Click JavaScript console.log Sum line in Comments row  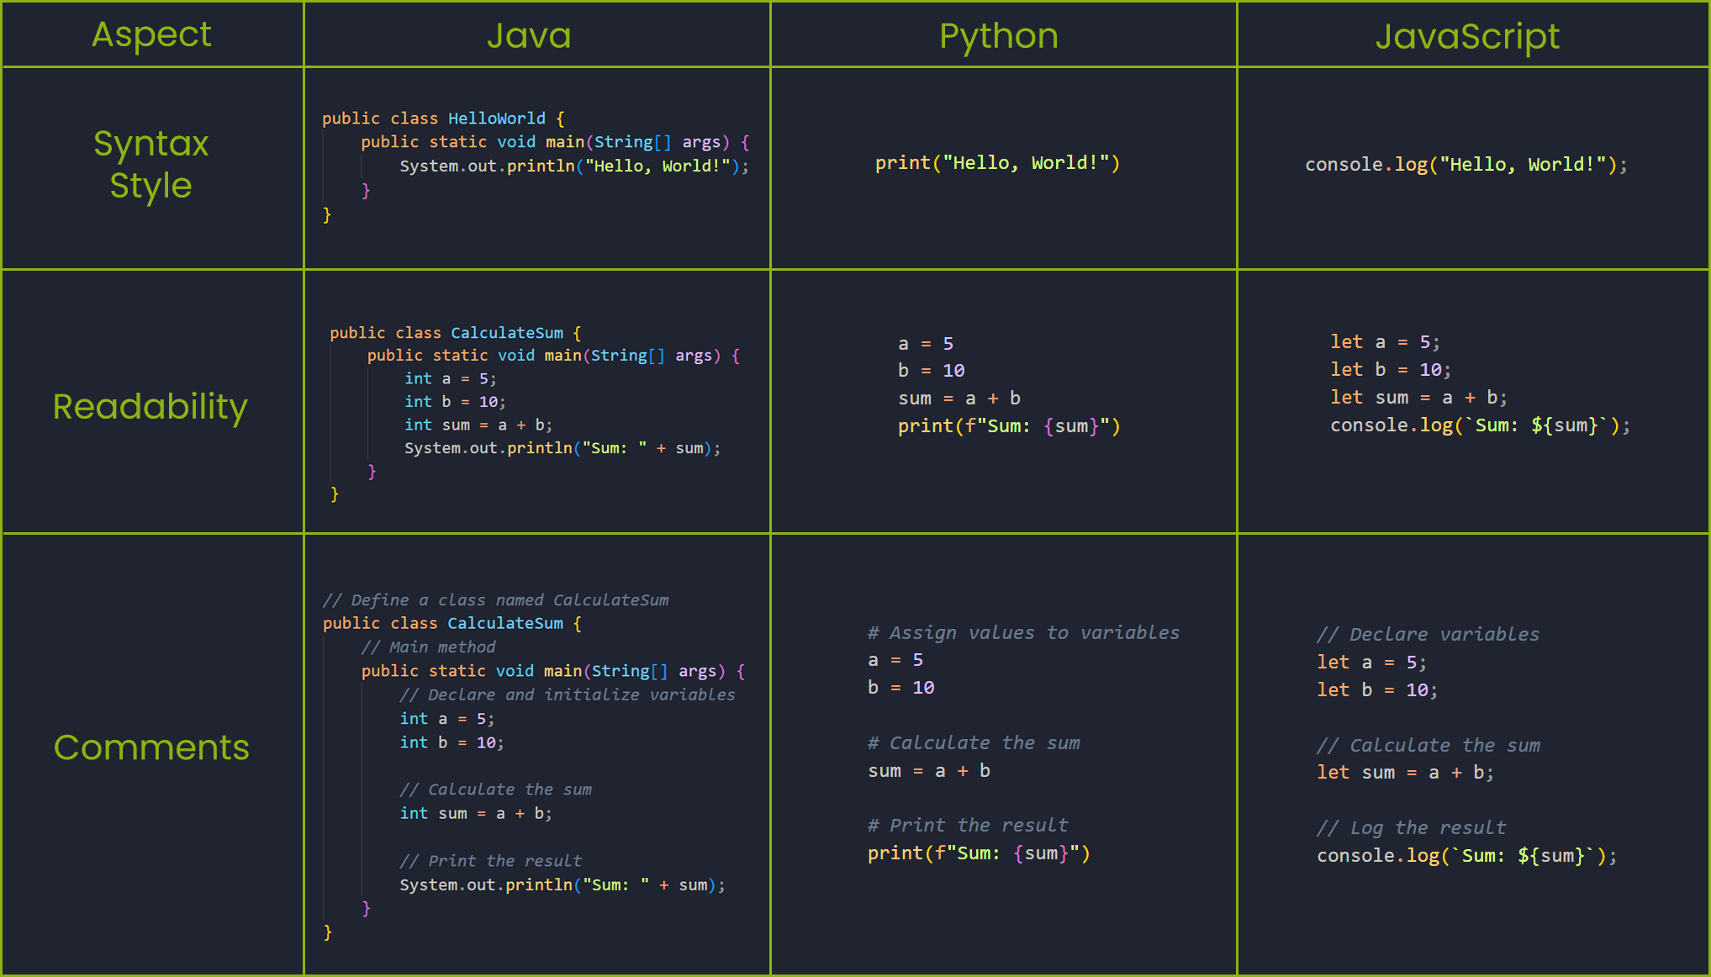point(1466,856)
